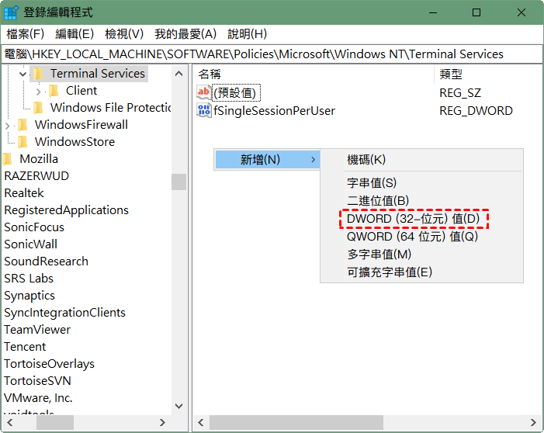Select the SoundResearch key
This screenshot has width=544, height=433.
pos(46,262)
